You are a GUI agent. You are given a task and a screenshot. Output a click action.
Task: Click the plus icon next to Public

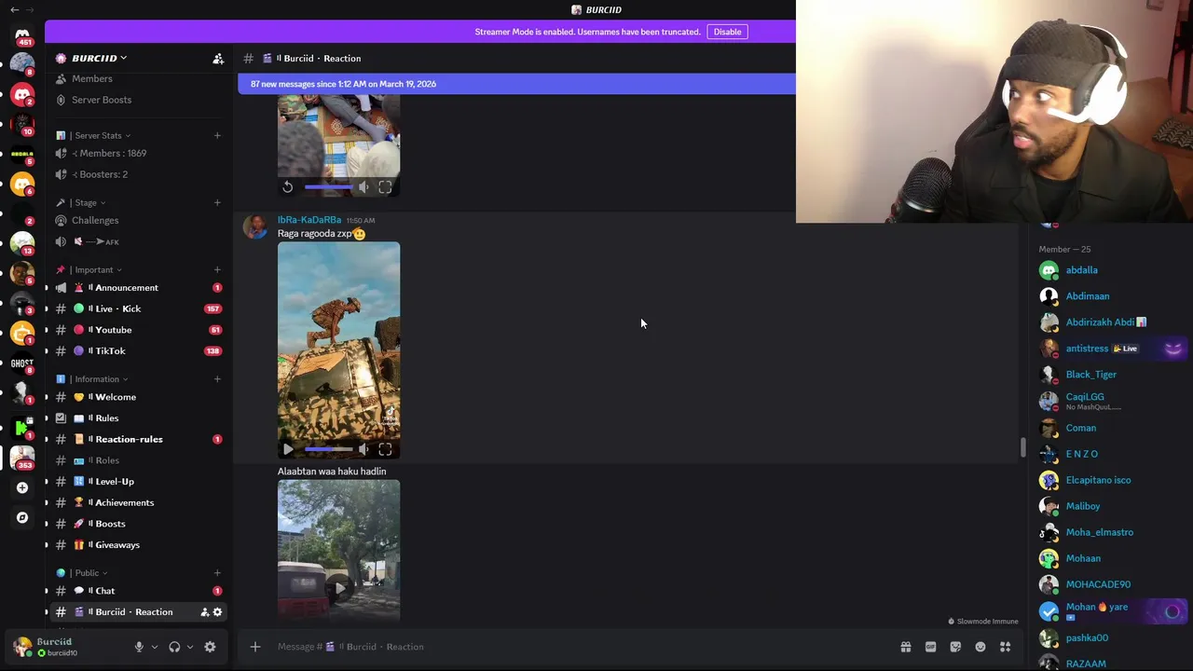click(217, 573)
